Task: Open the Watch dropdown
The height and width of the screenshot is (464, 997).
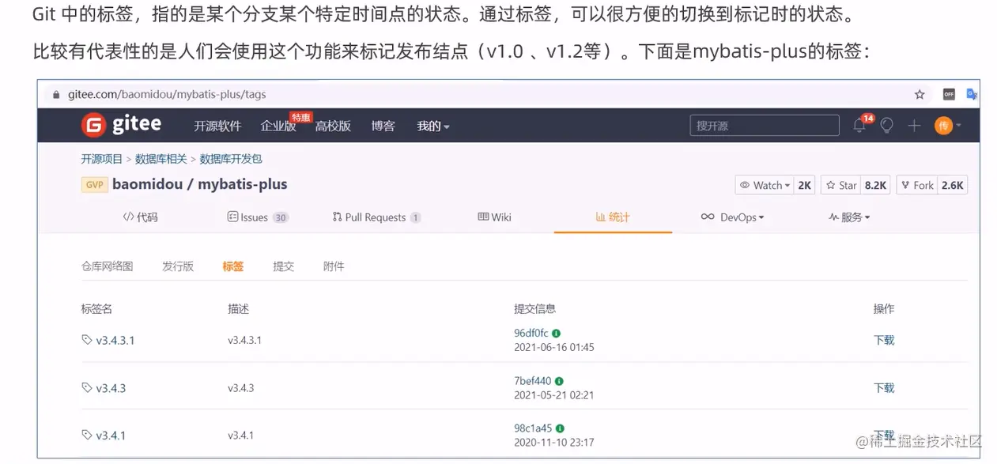Action: pos(765,185)
